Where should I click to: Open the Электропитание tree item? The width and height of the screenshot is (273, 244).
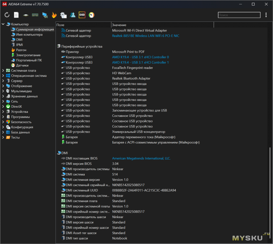click(26, 55)
